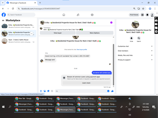
Task: Open tab search dropdown in Chrome
Action: [3, 3]
